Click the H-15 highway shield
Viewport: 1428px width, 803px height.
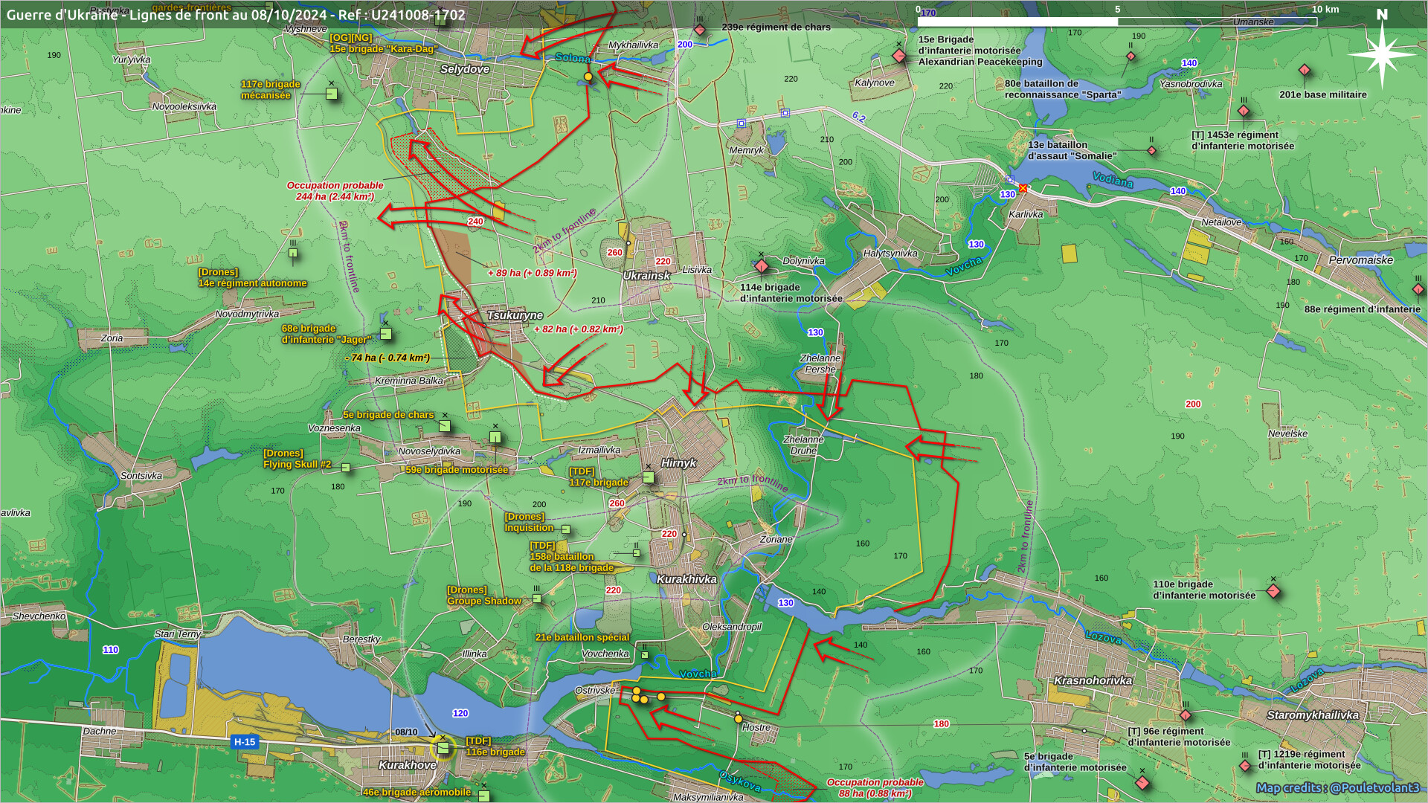pos(245,741)
